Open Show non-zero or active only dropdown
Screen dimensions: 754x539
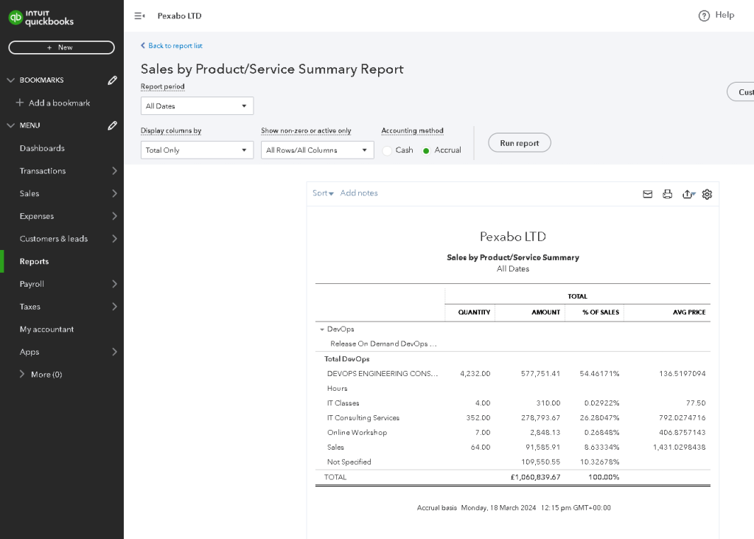point(318,150)
